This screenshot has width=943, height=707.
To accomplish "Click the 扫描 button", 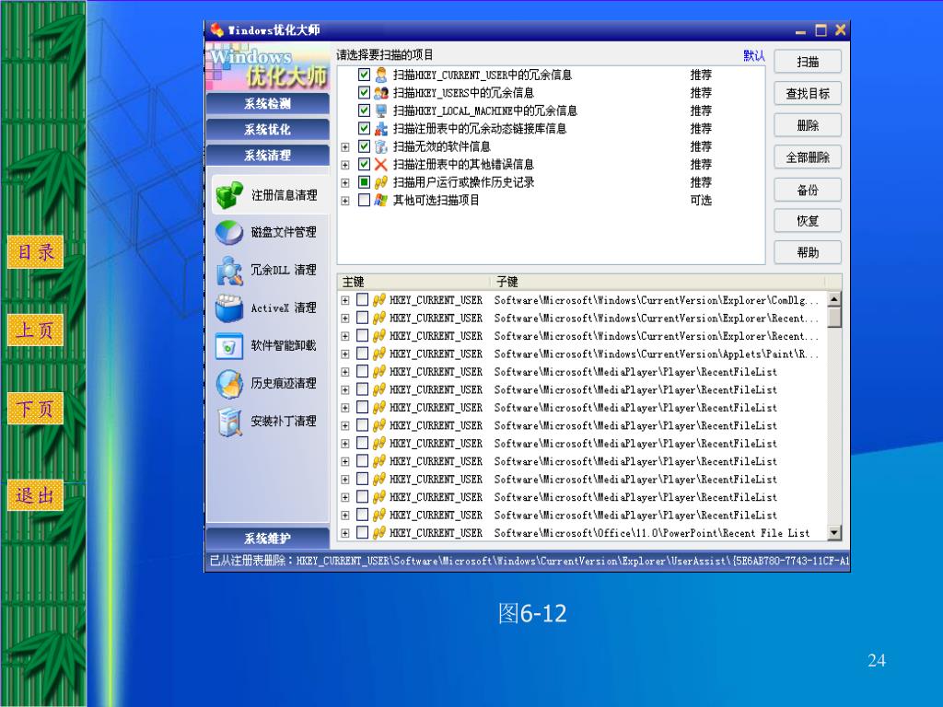I will pos(808,62).
